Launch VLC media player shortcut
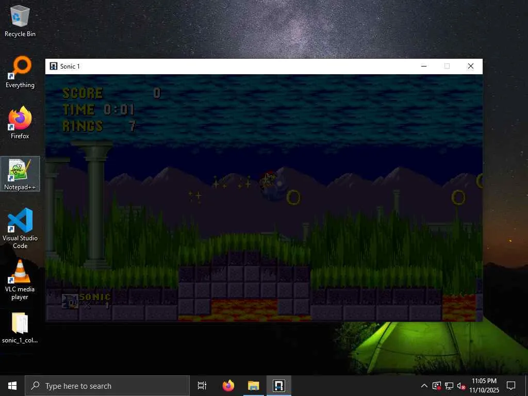 [20, 280]
